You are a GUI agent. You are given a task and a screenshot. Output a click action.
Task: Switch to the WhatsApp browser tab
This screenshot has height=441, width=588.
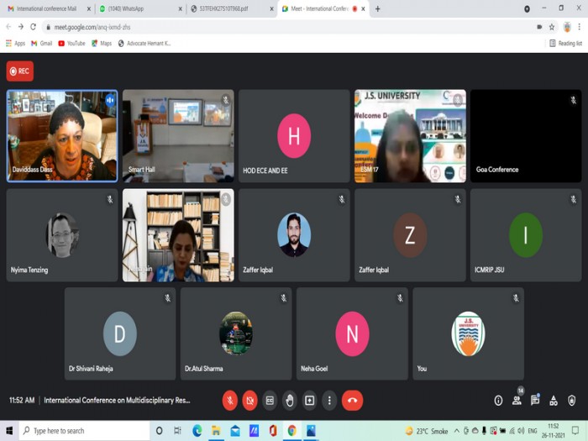(x=140, y=8)
